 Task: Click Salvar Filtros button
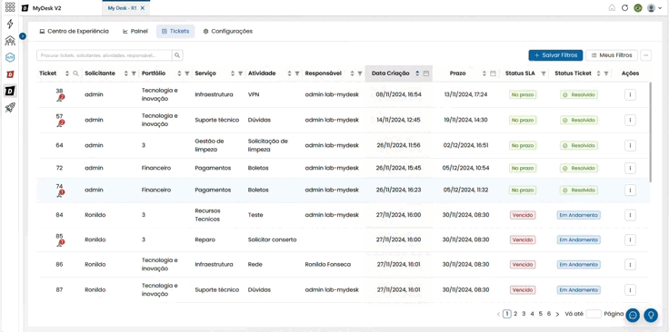[x=555, y=55]
